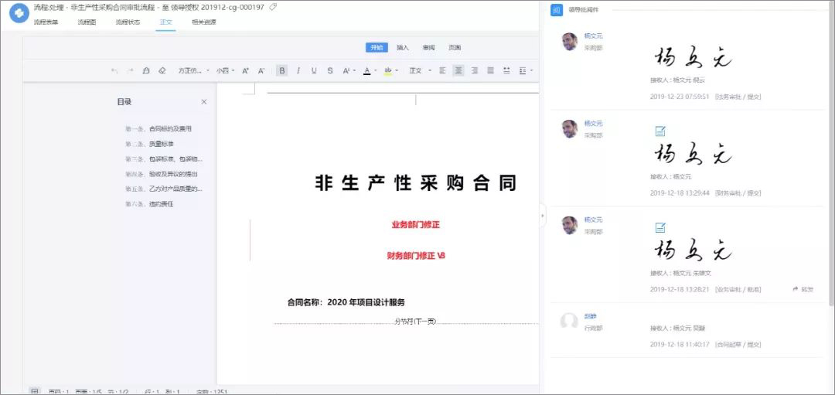Toggle italic formatting
Viewport: 835px width, 395px height.
coord(298,70)
